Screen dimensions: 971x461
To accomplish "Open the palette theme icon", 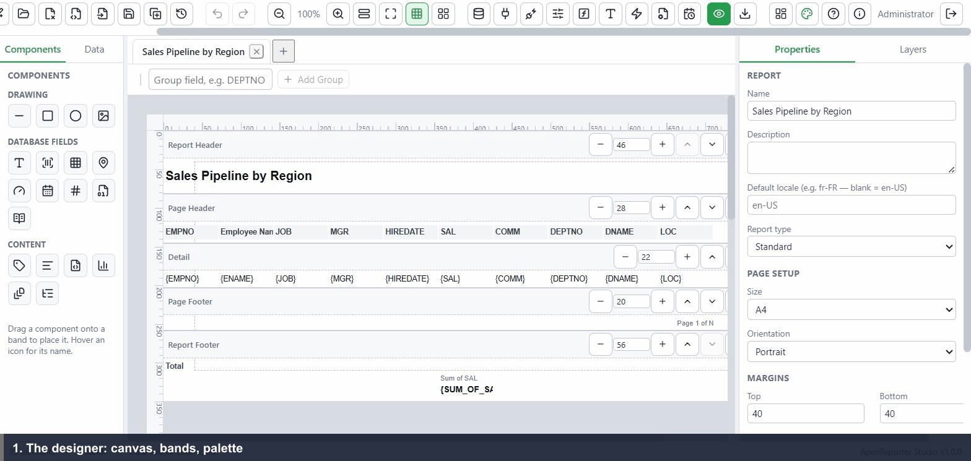I will coord(807,14).
